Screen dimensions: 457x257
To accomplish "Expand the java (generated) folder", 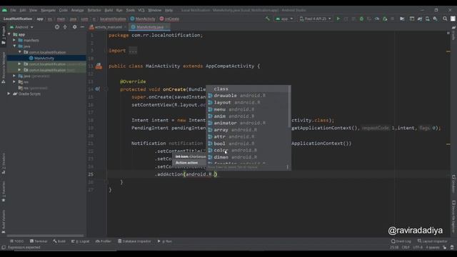I will [14, 76].
